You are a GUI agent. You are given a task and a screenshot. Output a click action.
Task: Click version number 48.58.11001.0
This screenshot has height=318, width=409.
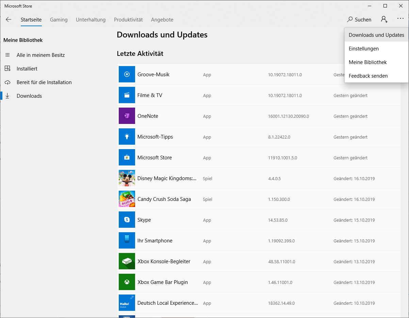pyautogui.click(x=282, y=261)
